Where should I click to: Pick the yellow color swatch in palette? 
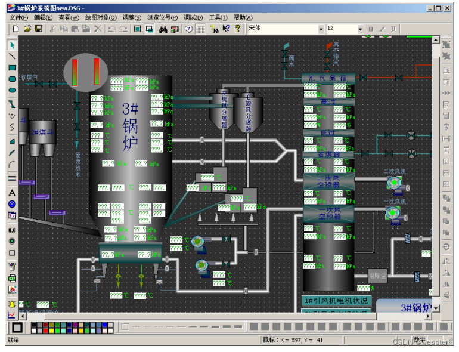click(x=51, y=331)
